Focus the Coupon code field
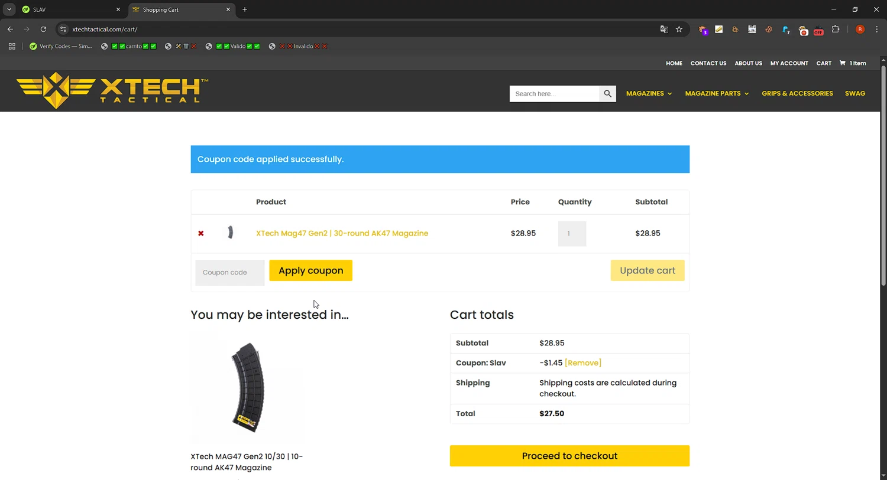887x480 pixels. [230, 272]
